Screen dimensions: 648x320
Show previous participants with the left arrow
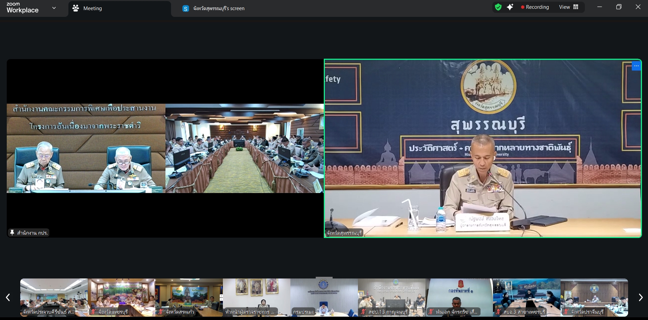(x=8, y=297)
